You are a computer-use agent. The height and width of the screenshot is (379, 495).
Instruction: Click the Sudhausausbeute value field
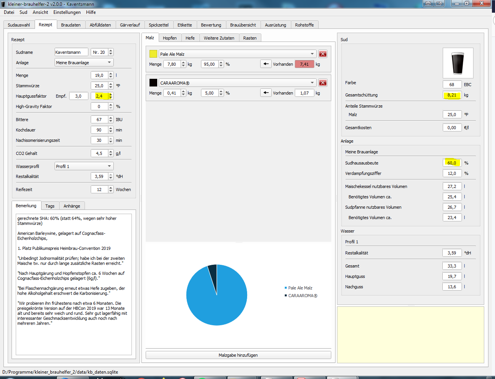pyautogui.click(x=452, y=163)
